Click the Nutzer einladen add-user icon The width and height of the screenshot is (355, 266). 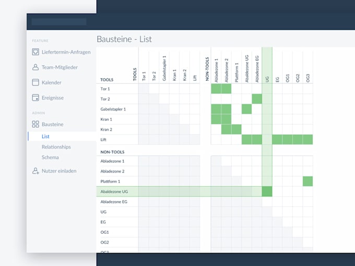click(x=35, y=171)
